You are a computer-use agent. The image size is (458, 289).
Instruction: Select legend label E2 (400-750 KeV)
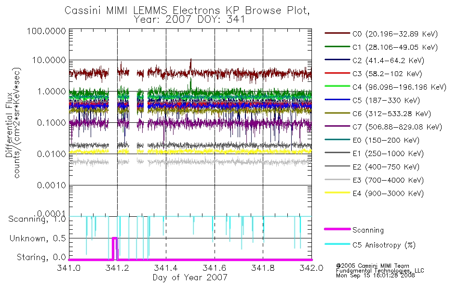[386, 167]
